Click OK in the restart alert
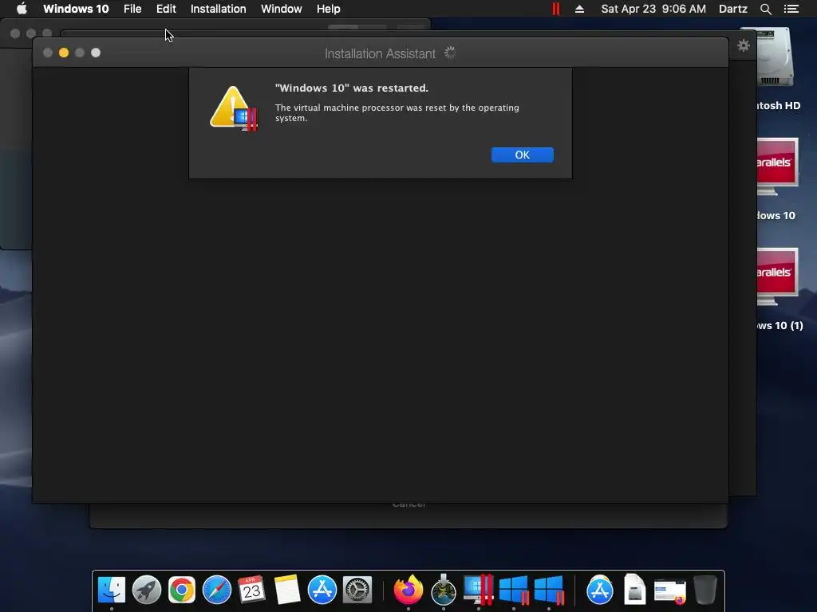 coord(522,155)
